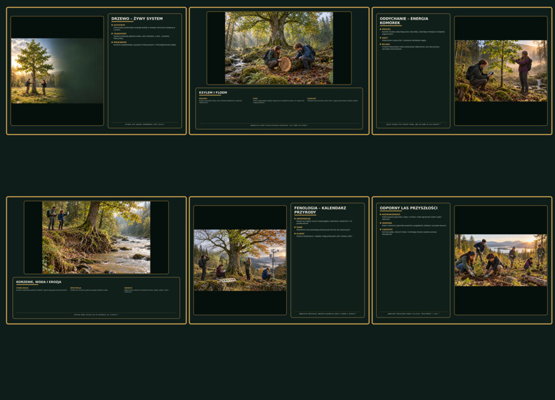
Task: Click the 'RÓŻNORODNOŚĆ' bullet heading
Action: click(391, 214)
